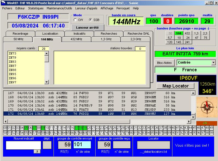
Task: Open the Perroquet menu
Action: [x=123, y=8]
